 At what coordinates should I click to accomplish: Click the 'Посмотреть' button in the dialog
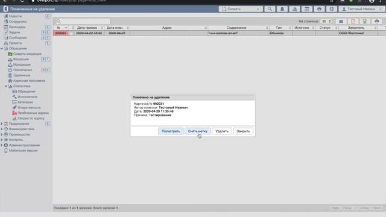[171, 131]
